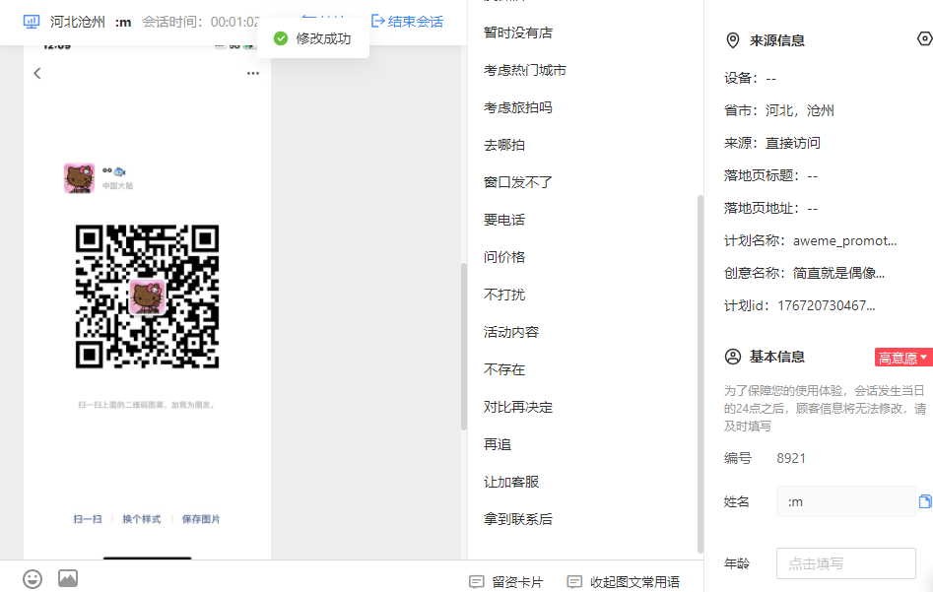This screenshot has height=592, width=933.
Task: Click the quick replies list scrollbar
Action: (700, 373)
